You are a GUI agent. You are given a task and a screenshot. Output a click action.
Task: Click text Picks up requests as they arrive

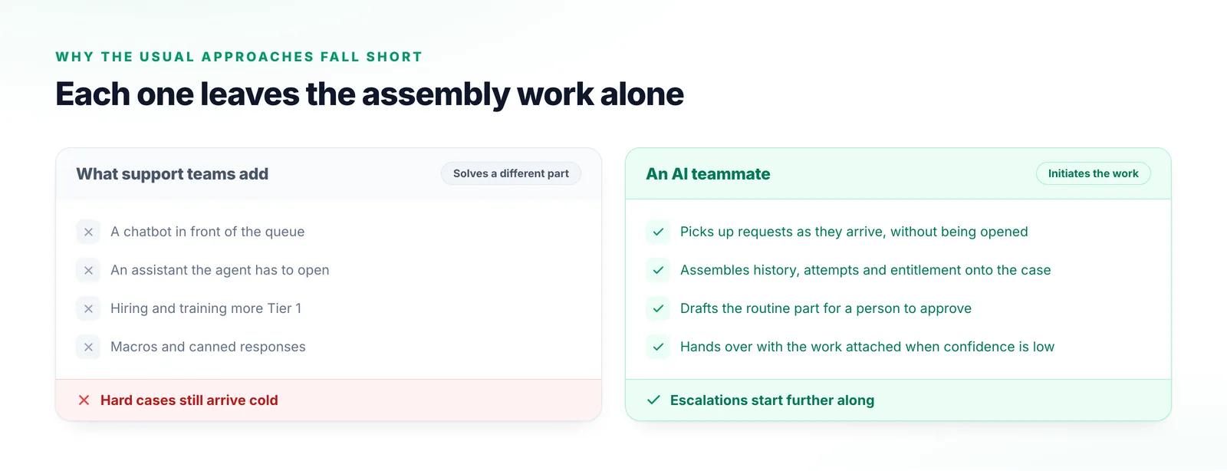point(854,232)
